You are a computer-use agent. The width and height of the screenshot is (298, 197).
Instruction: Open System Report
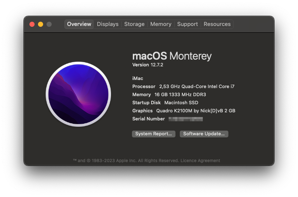point(154,134)
